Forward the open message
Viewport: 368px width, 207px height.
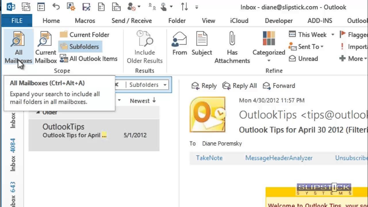pos(279,86)
